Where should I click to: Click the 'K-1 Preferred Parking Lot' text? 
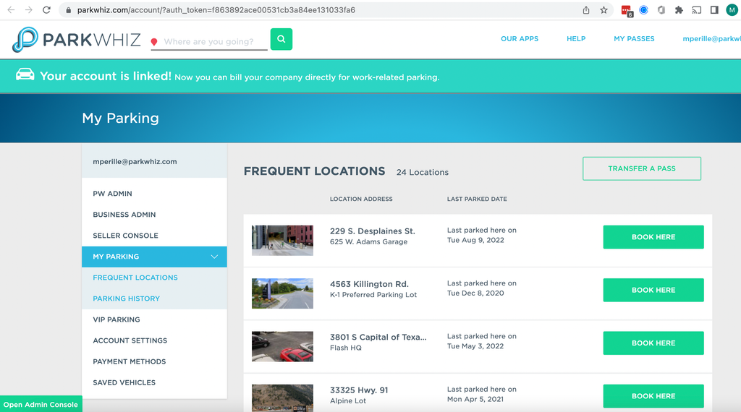point(373,295)
